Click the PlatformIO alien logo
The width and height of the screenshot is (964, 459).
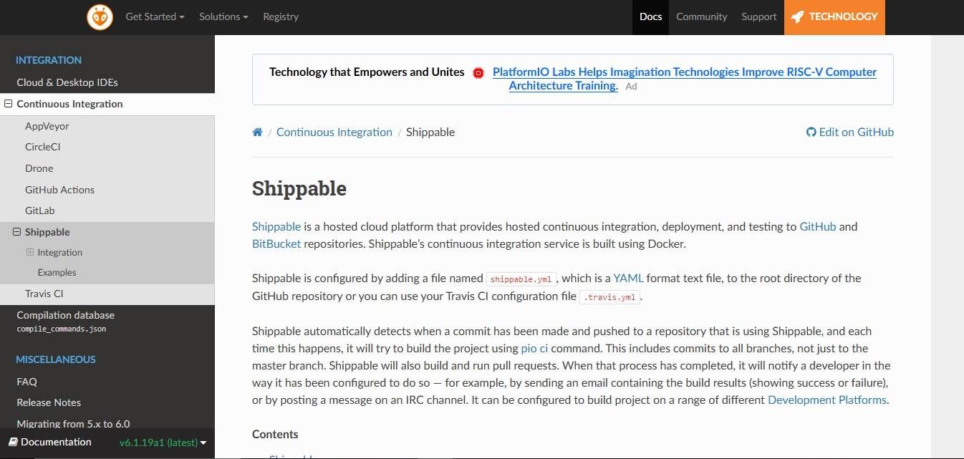click(100, 16)
